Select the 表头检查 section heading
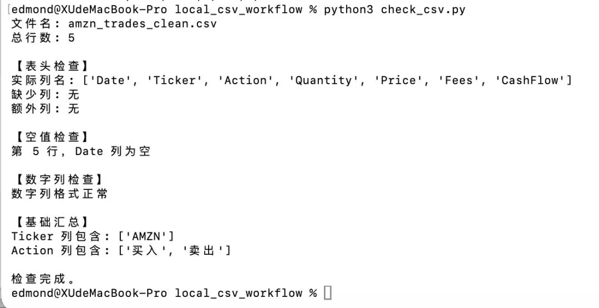Screen dimensions: 599x308 [52, 66]
